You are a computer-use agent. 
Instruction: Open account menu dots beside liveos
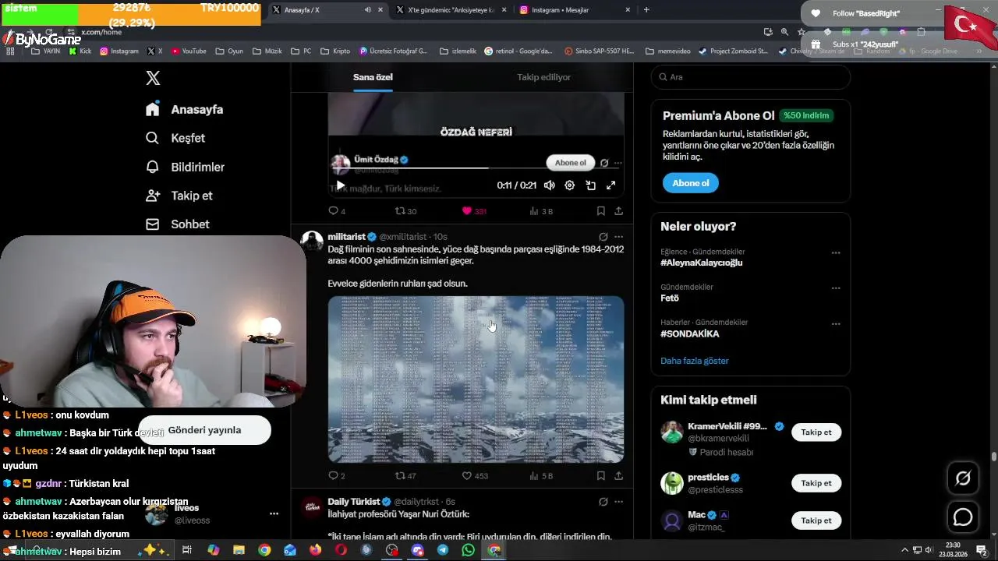pyautogui.click(x=274, y=513)
